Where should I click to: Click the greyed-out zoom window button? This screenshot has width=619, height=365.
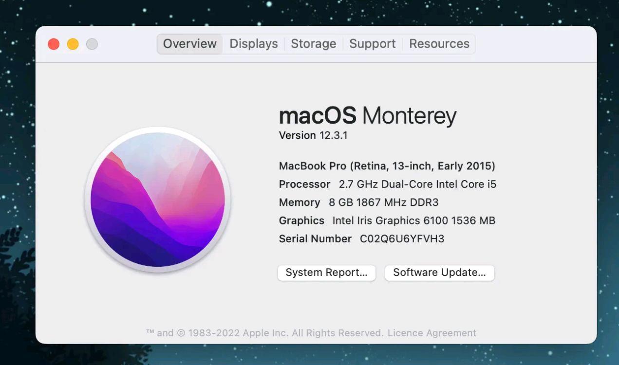coord(92,44)
